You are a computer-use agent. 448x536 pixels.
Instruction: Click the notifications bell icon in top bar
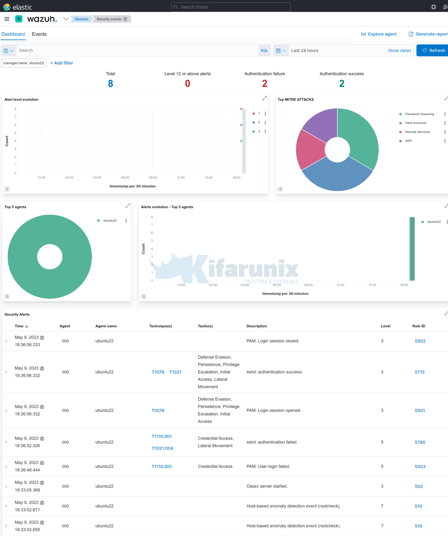445,7
